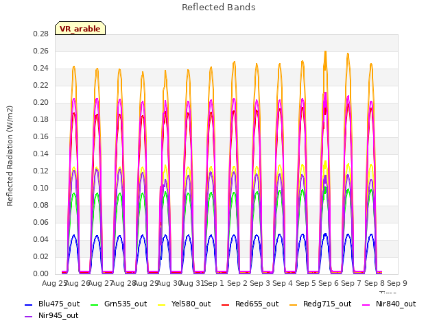This screenshot has height=329, width=439.
Task: Click the magenta Nir840_out legend swatch
Action: click(366, 304)
